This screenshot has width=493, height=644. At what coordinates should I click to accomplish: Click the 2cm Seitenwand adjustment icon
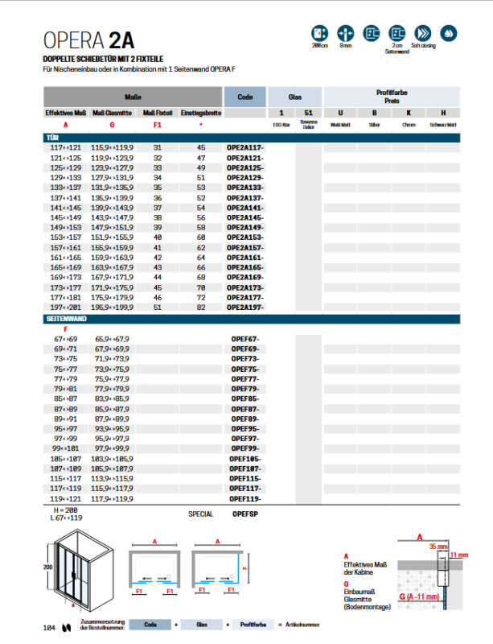coord(397,33)
